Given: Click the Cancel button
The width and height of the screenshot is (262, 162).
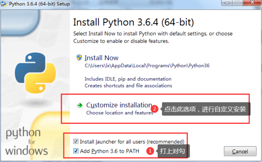Looking at the screenshot, I should [x=240, y=151].
